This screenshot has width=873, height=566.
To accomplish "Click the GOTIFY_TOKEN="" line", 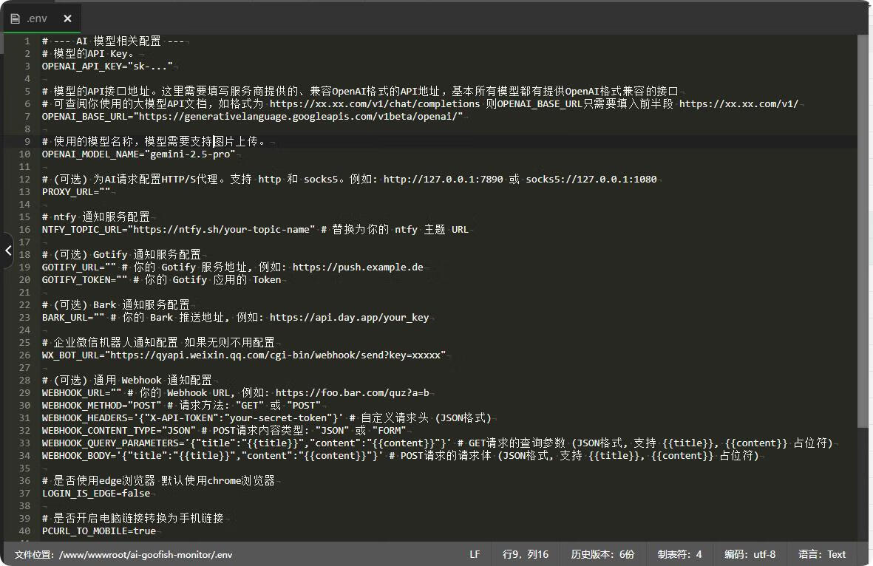I will (x=161, y=279).
